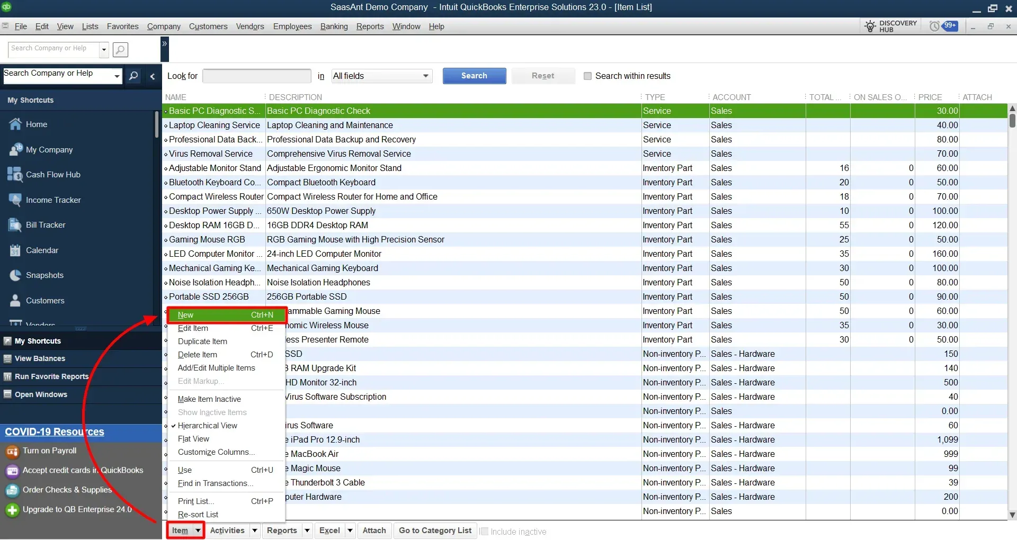Choose Flat View menu entry
The image size is (1017, 540).
tap(226, 439)
